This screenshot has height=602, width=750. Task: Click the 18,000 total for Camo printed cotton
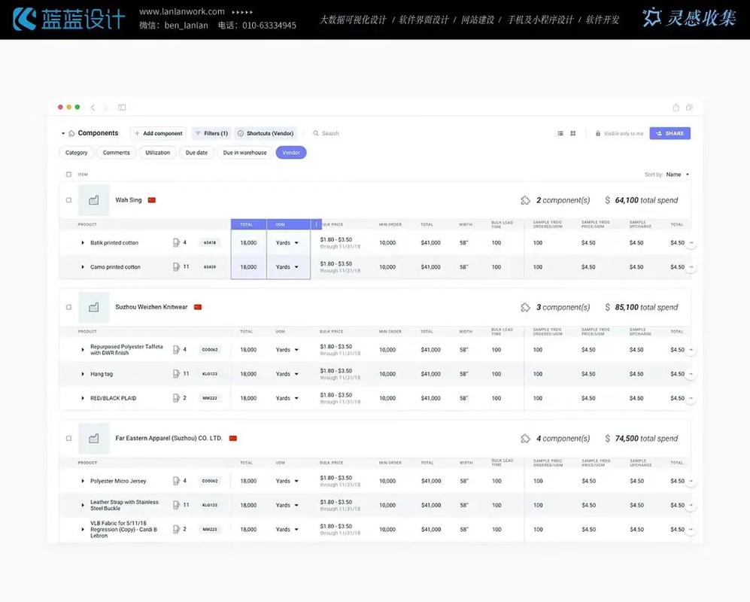tap(248, 267)
